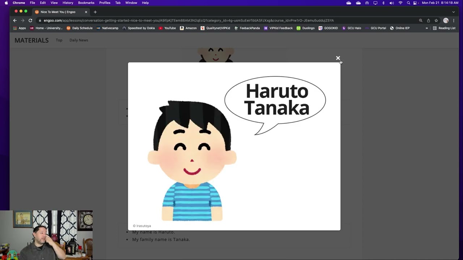The height and width of the screenshot is (260, 463).
Task: Click the tab search dropdown arrow
Action: (x=454, y=12)
